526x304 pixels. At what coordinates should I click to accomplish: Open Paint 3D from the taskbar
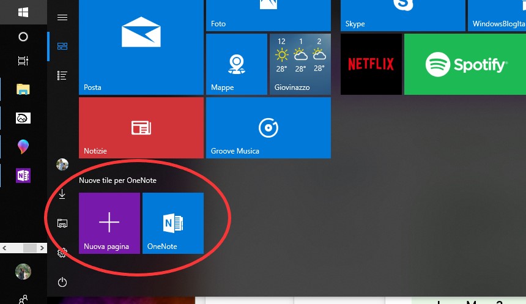coord(23,147)
